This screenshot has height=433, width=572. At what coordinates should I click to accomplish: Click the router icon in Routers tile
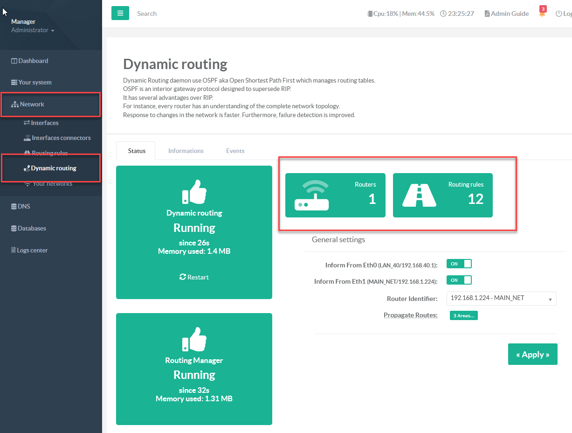click(x=311, y=196)
